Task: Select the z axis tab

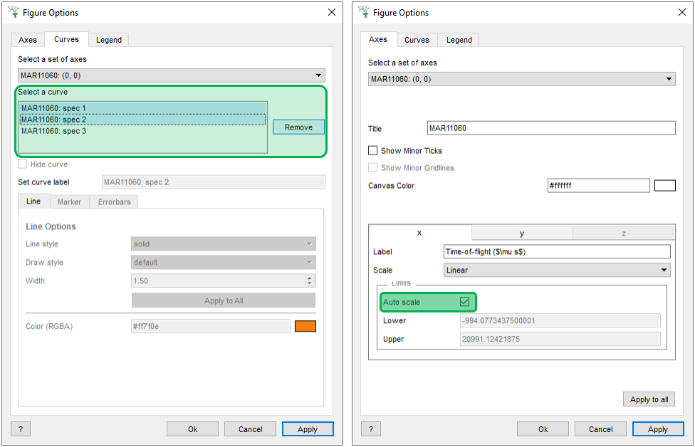Action: [623, 233]
